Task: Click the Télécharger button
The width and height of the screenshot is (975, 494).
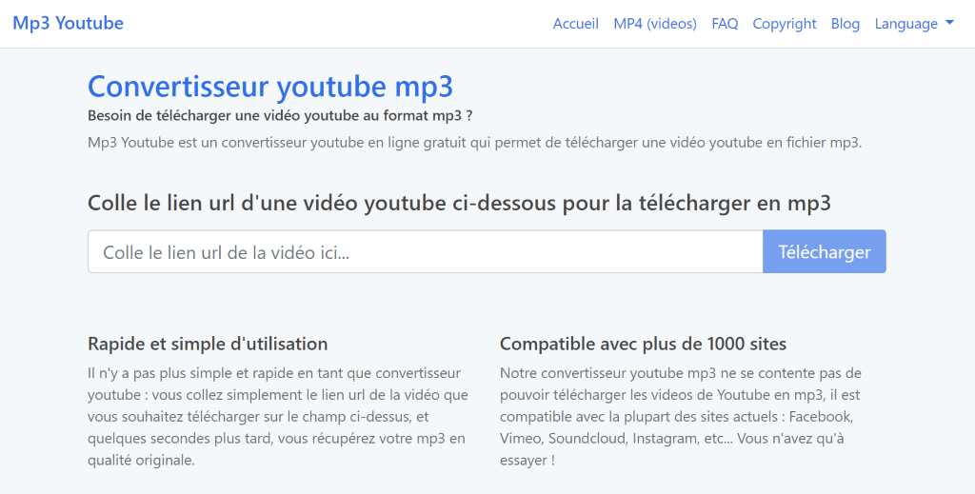Action: [x=824, y=251]
